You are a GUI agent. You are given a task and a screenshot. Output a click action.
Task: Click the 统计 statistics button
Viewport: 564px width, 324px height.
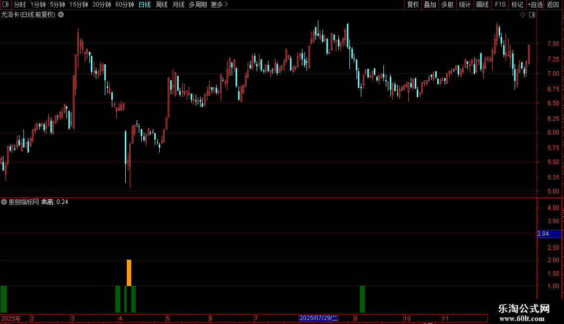point(465,4)
